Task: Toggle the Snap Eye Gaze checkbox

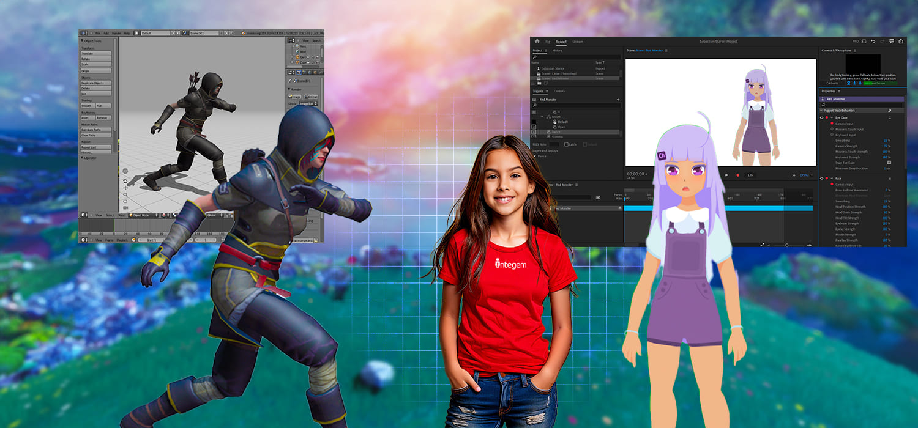Action: coord(889,162)
